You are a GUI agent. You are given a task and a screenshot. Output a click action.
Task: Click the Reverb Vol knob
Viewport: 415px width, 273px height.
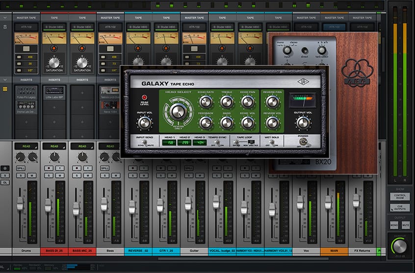(x=272, y=123)
